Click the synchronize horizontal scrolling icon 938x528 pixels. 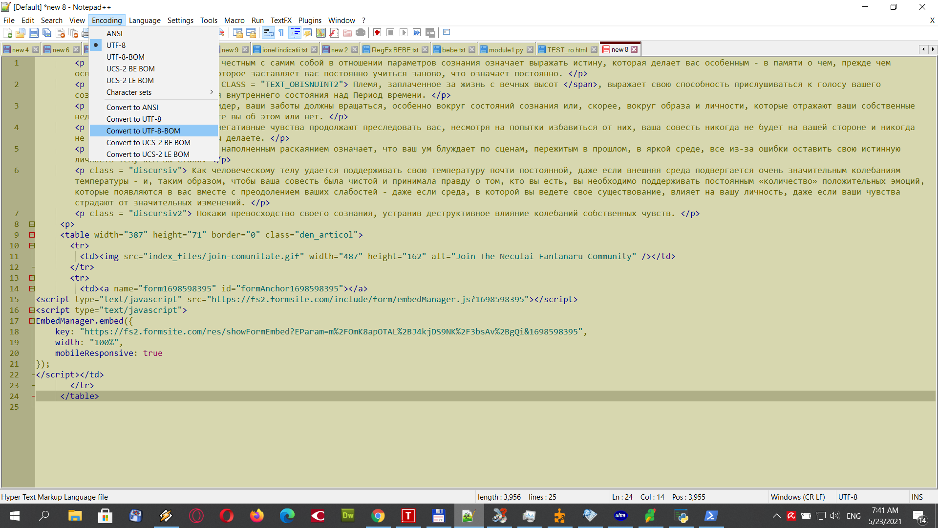251,33
